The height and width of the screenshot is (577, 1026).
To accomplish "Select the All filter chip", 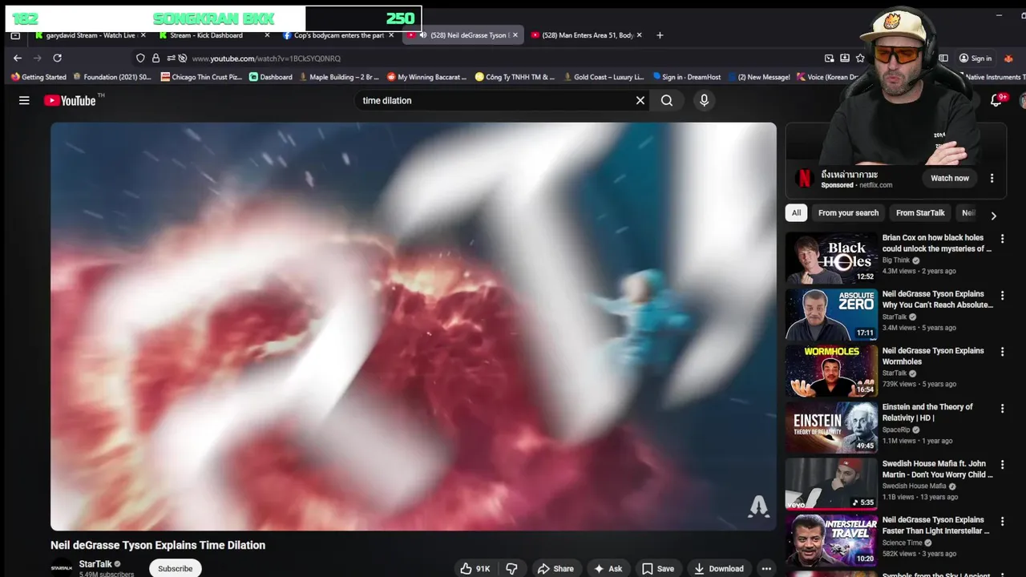I will click(x=796, y=212).
